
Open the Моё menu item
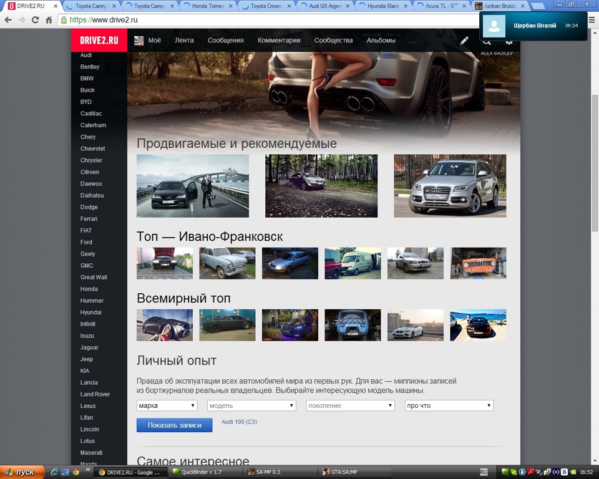[154, 40]
